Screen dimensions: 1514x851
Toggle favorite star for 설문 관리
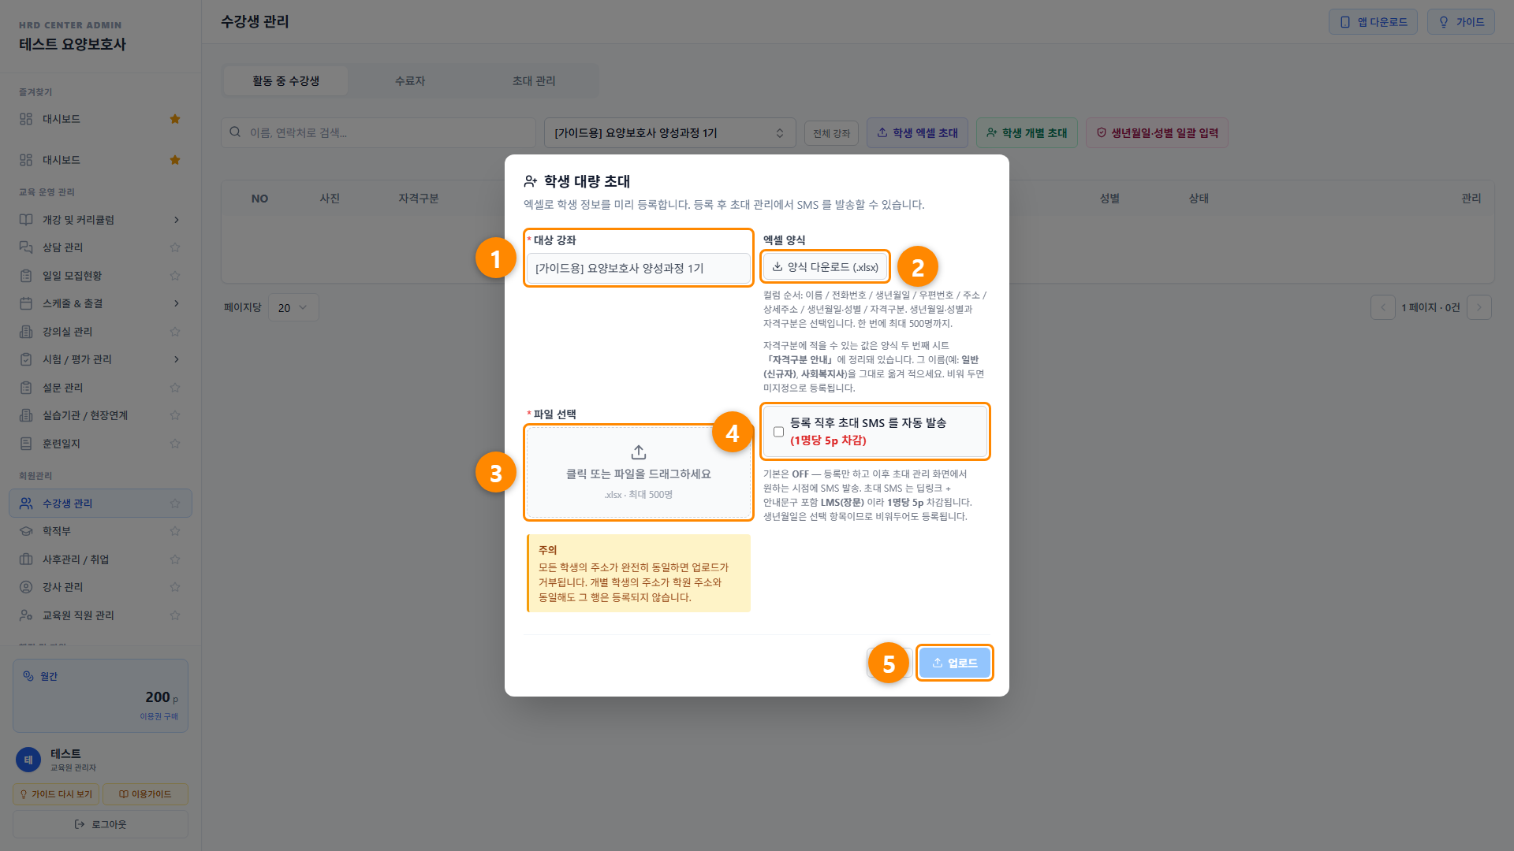click(x=175, y=388)
